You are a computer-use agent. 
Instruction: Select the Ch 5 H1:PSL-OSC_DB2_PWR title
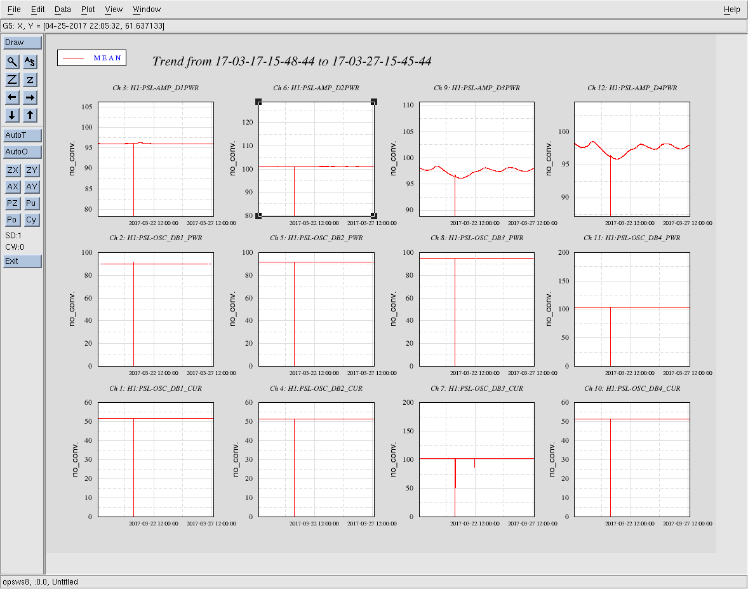point(316,238)
